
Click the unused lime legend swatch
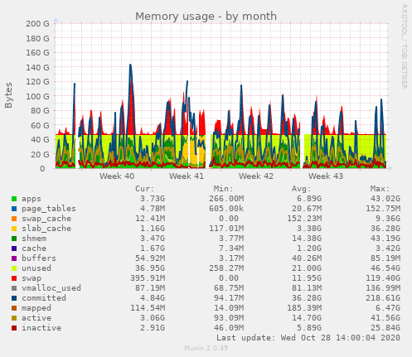coord(14,268)
